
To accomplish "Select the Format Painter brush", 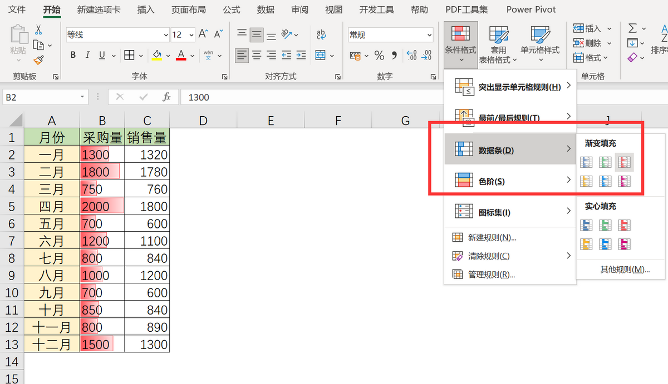I will 38,60.
